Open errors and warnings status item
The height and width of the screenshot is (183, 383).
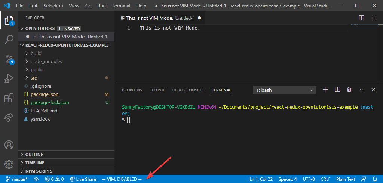pos(55,179)
